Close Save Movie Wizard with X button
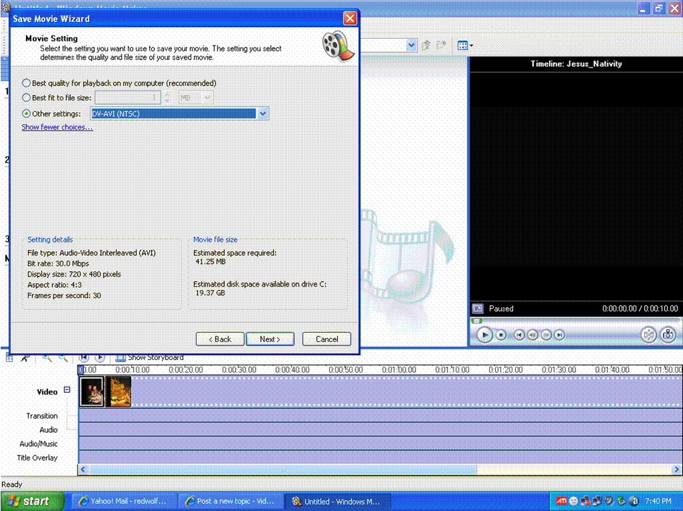This screenshot has height=511, width=683. [350, 18]
